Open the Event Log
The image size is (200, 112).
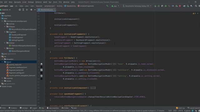180,108
